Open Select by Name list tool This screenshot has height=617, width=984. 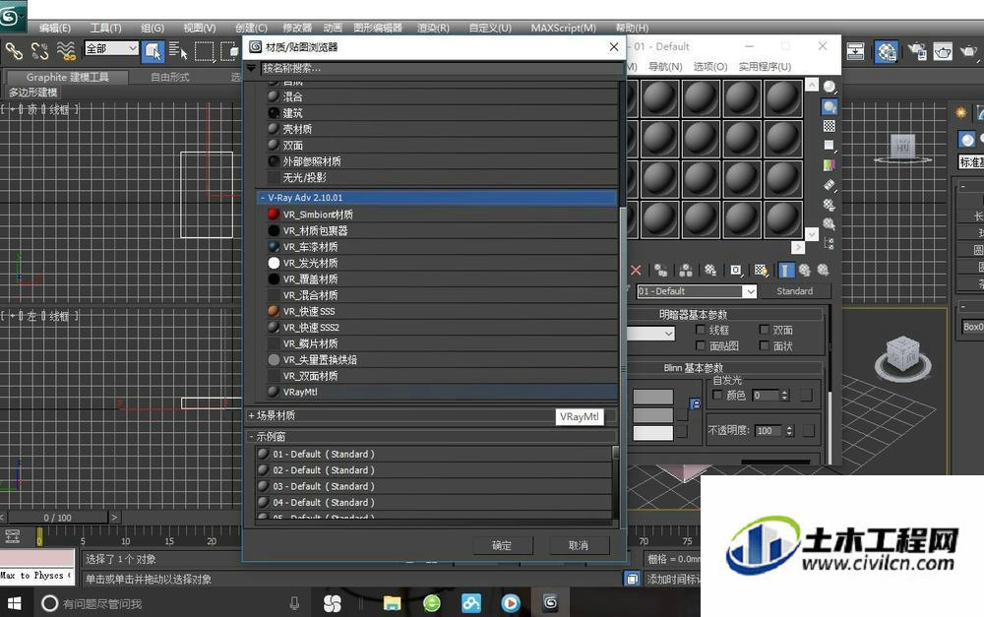point(177,51)
